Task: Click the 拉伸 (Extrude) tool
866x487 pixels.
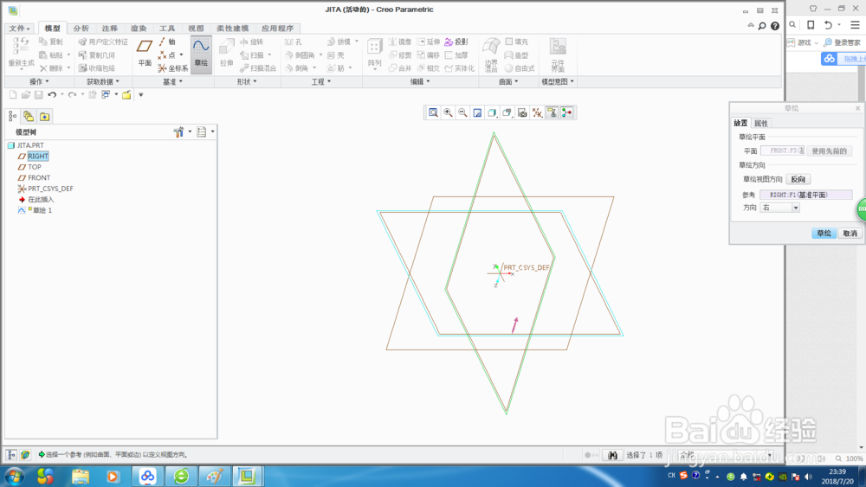Action: coord(226,54)
